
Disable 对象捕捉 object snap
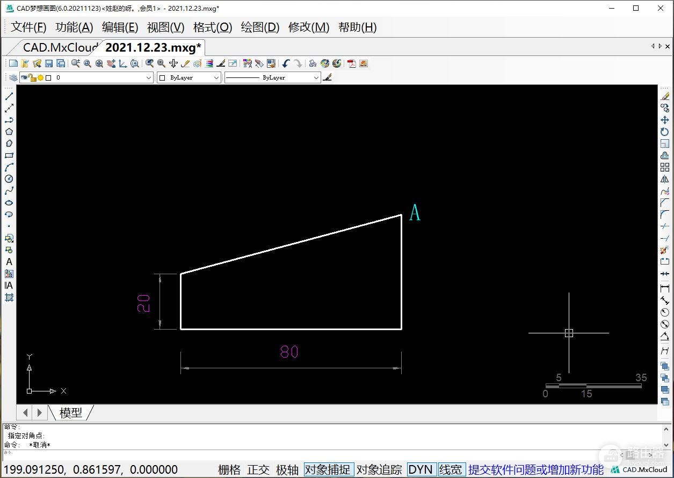click(328, 469)
